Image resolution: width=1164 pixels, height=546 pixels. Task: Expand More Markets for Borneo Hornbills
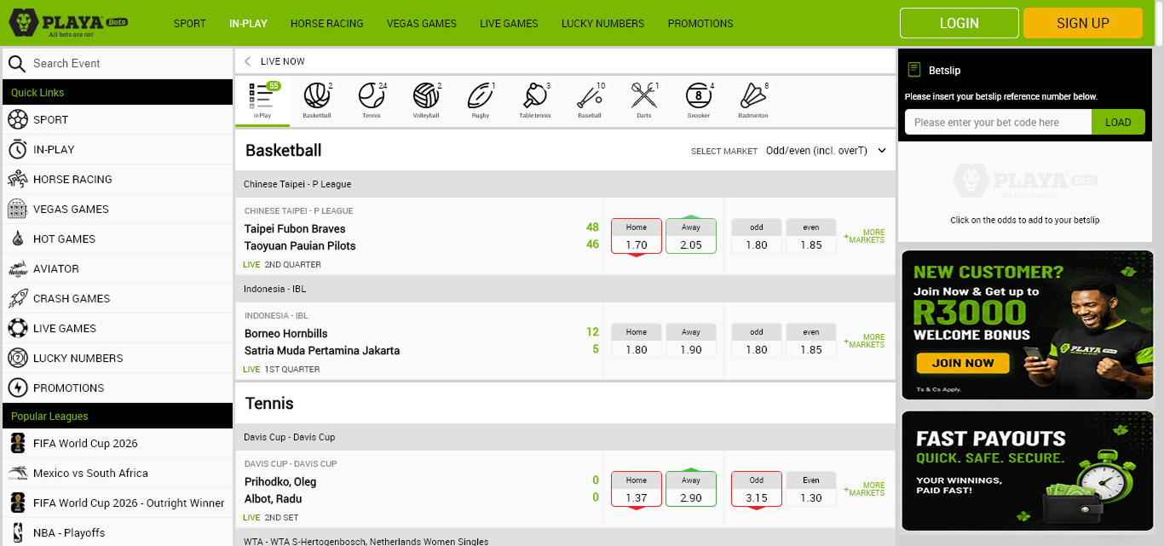pyautogui.click(x=865, y=341)
